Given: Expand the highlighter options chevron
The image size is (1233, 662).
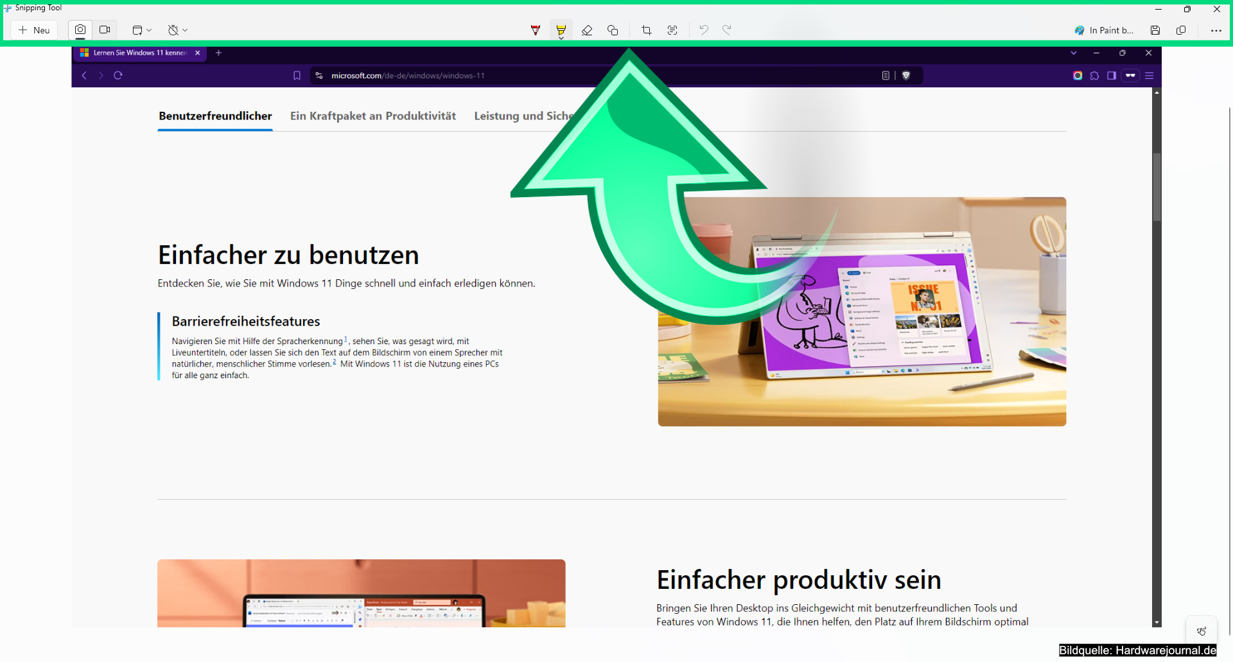Looking at the screenshot, I should click(561, 38).
